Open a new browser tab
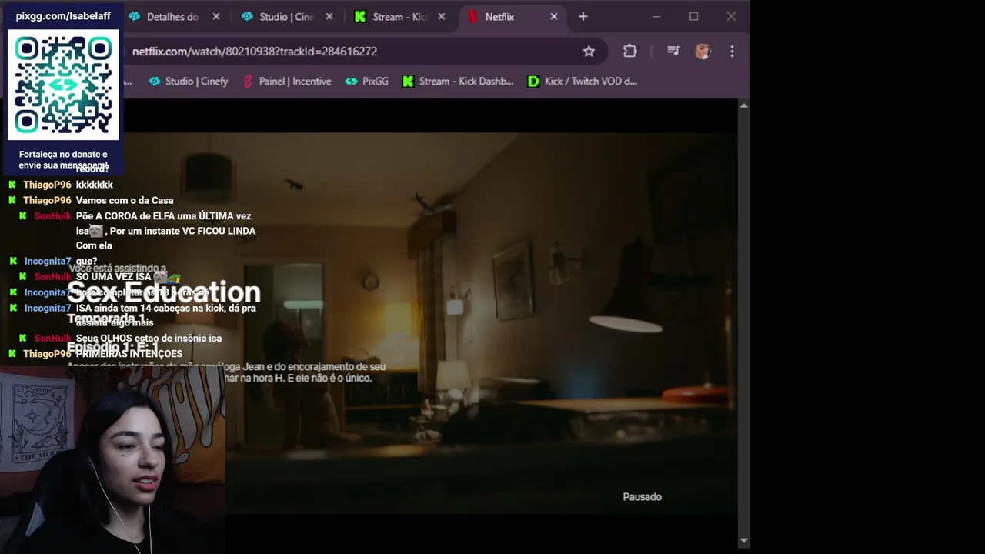Image resolution: width=985 pixels, height=554 pixels. 583,17
